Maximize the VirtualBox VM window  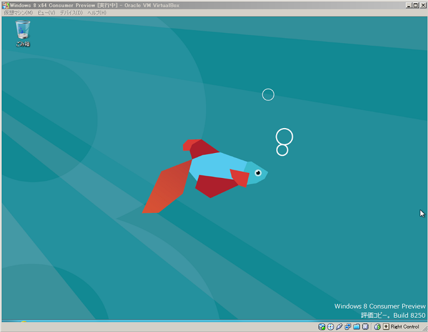click(x=416, y=5)
